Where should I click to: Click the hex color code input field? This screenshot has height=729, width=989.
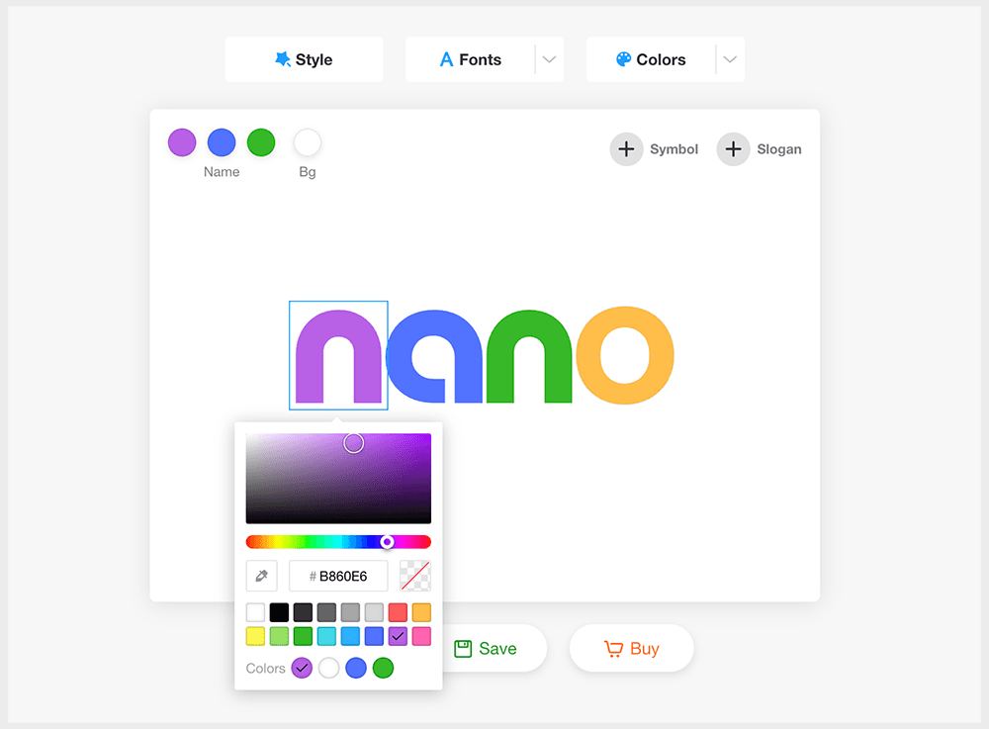pyautogui.click(x=338, y=576)
